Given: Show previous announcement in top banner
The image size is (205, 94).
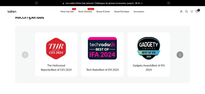Looking at the screenshot, I should [36, 3].
